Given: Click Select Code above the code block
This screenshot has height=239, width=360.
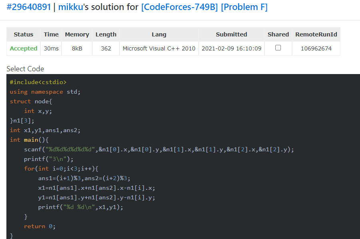Looking at the screenshot, I should (25, 68).
